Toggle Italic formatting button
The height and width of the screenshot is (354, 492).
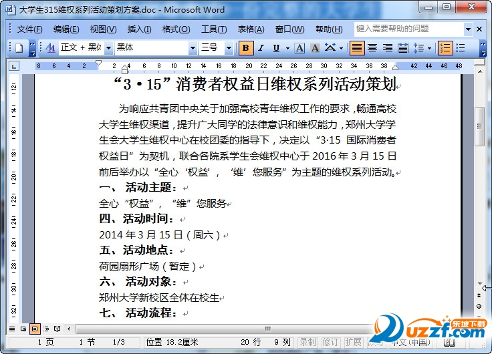point(261,48)
